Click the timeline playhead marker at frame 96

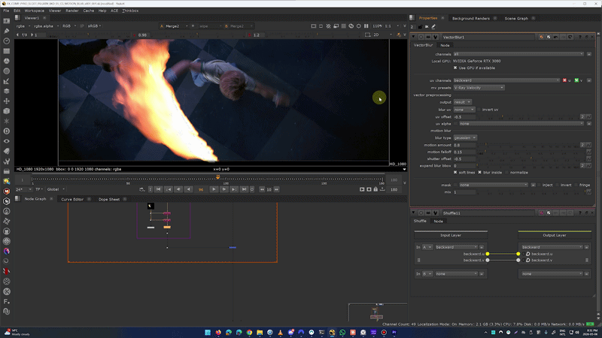click(217, 177)
